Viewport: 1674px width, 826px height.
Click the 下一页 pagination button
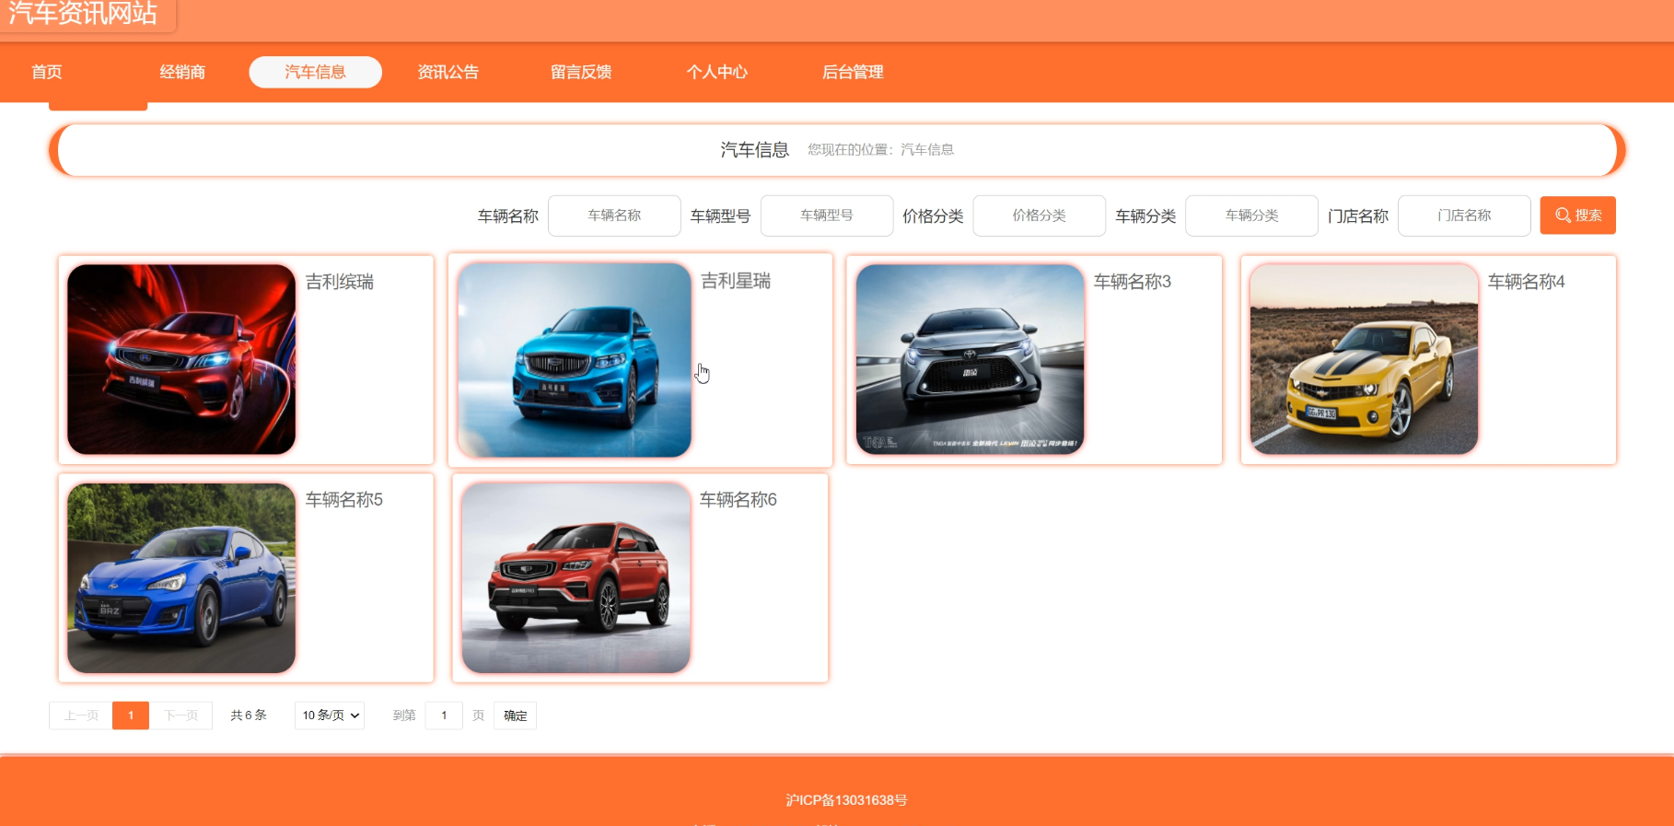(x=180, y=715)
